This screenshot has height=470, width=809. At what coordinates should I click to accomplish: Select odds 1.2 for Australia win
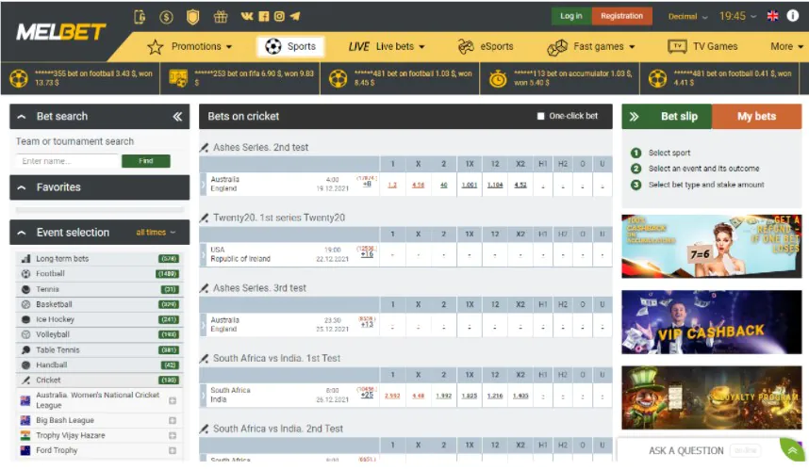coord(392,185)
